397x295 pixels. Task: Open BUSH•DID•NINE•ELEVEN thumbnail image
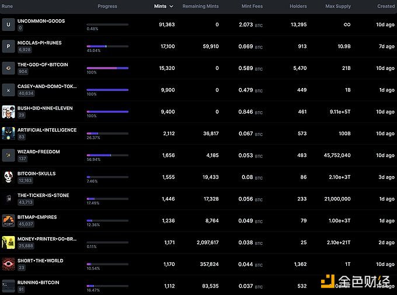pyautogui.click(x=8, y=112)
